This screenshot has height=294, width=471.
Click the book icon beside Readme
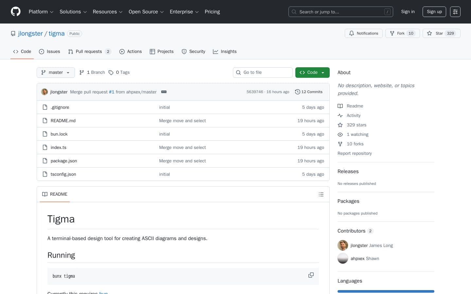click(x=340, y=106)
